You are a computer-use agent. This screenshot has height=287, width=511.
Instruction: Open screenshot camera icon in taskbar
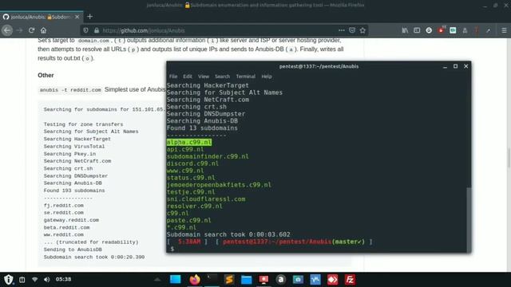[x=298, y=280]
